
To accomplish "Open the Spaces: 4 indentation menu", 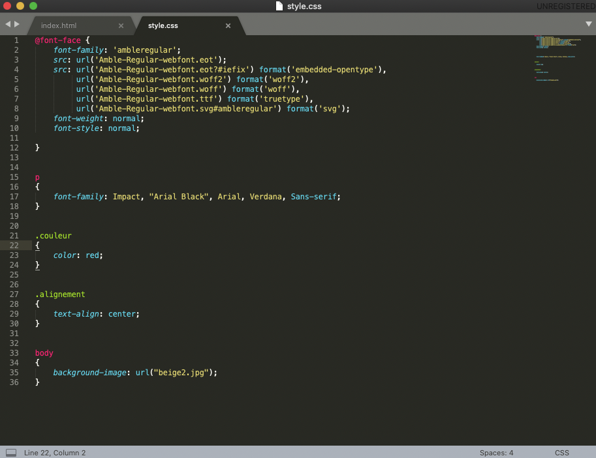I will [x=496, y=452].
